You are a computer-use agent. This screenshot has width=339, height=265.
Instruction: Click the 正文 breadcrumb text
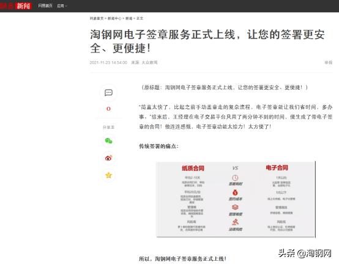point(140,18)
